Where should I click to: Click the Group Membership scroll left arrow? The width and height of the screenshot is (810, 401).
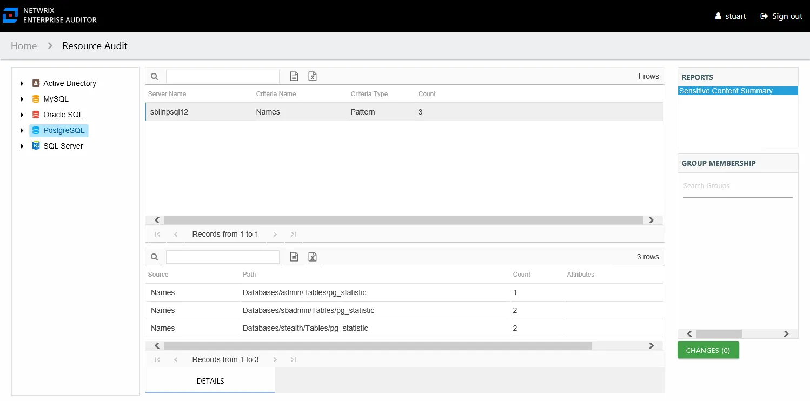coord(689,334)
